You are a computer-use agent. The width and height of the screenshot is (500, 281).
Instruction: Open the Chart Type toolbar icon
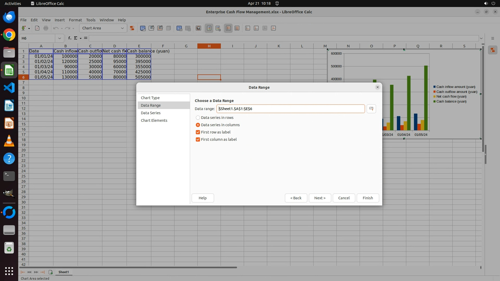click(x=143, y=28)
